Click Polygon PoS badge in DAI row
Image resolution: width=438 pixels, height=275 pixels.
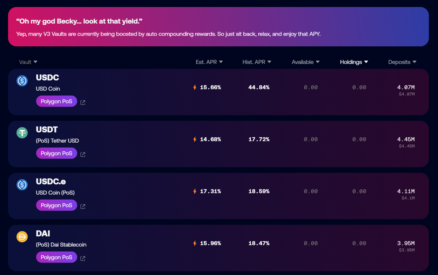tap(56, 257)
